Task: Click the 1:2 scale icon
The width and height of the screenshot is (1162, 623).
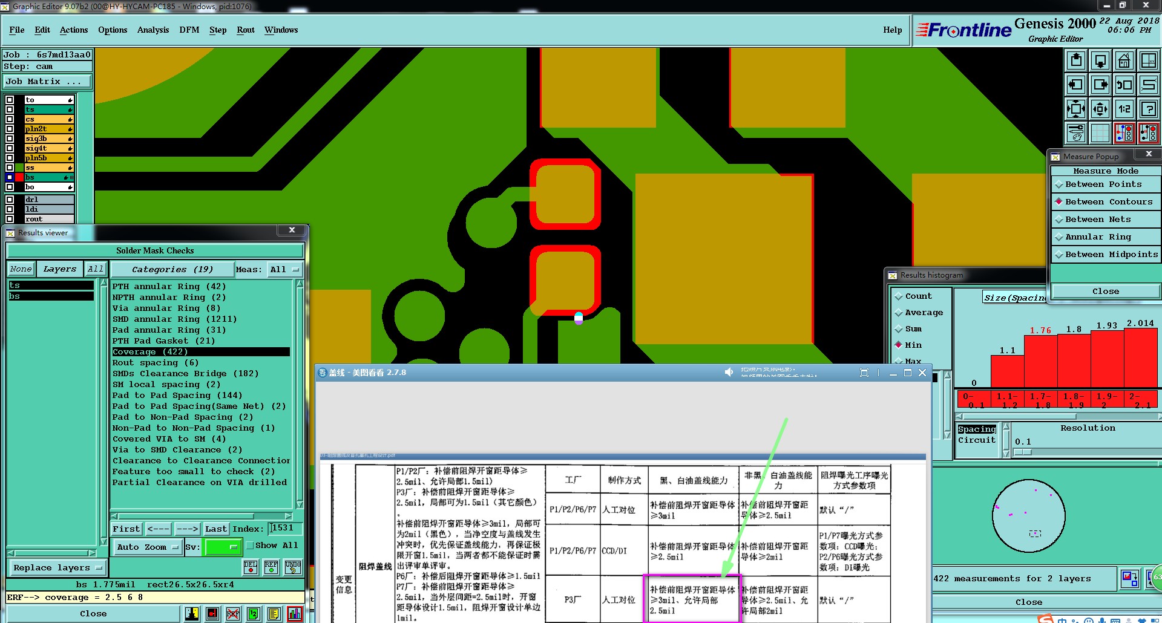Action: pyautogui.click(x=1124, y=109)
